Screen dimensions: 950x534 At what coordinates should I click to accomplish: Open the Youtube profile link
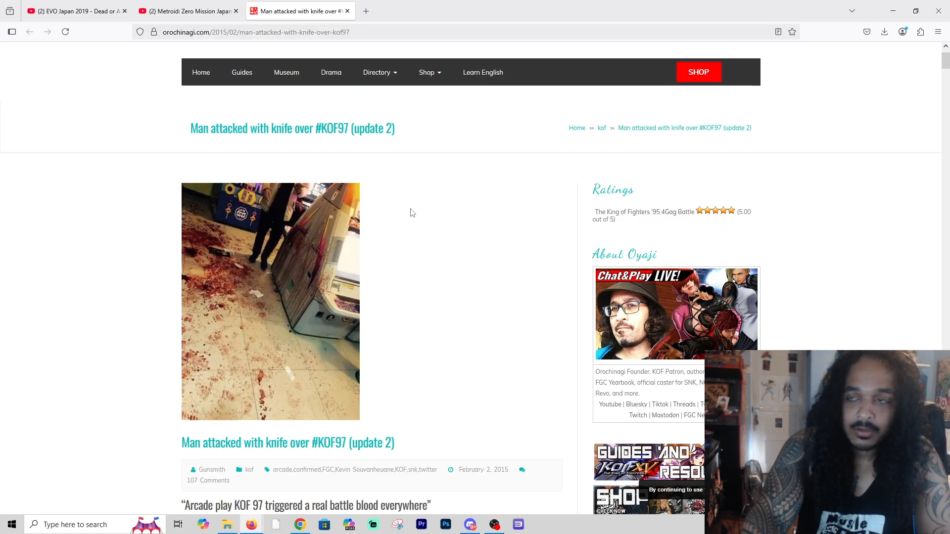pyautogui.click(x=610, y=404)
